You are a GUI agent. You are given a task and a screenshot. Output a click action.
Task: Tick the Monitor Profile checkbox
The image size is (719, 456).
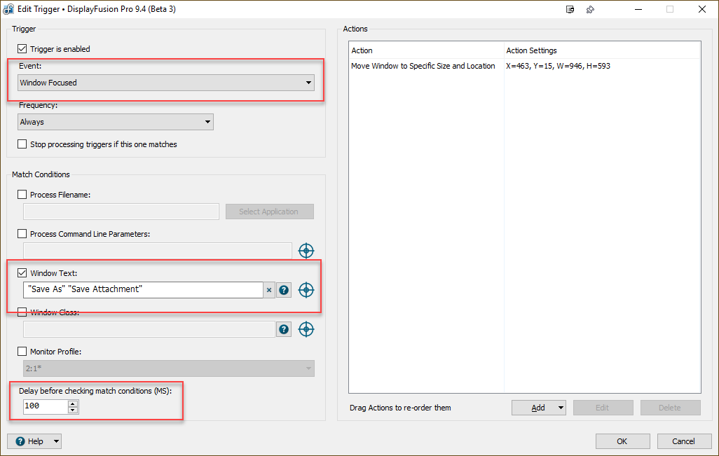[22, 352]
